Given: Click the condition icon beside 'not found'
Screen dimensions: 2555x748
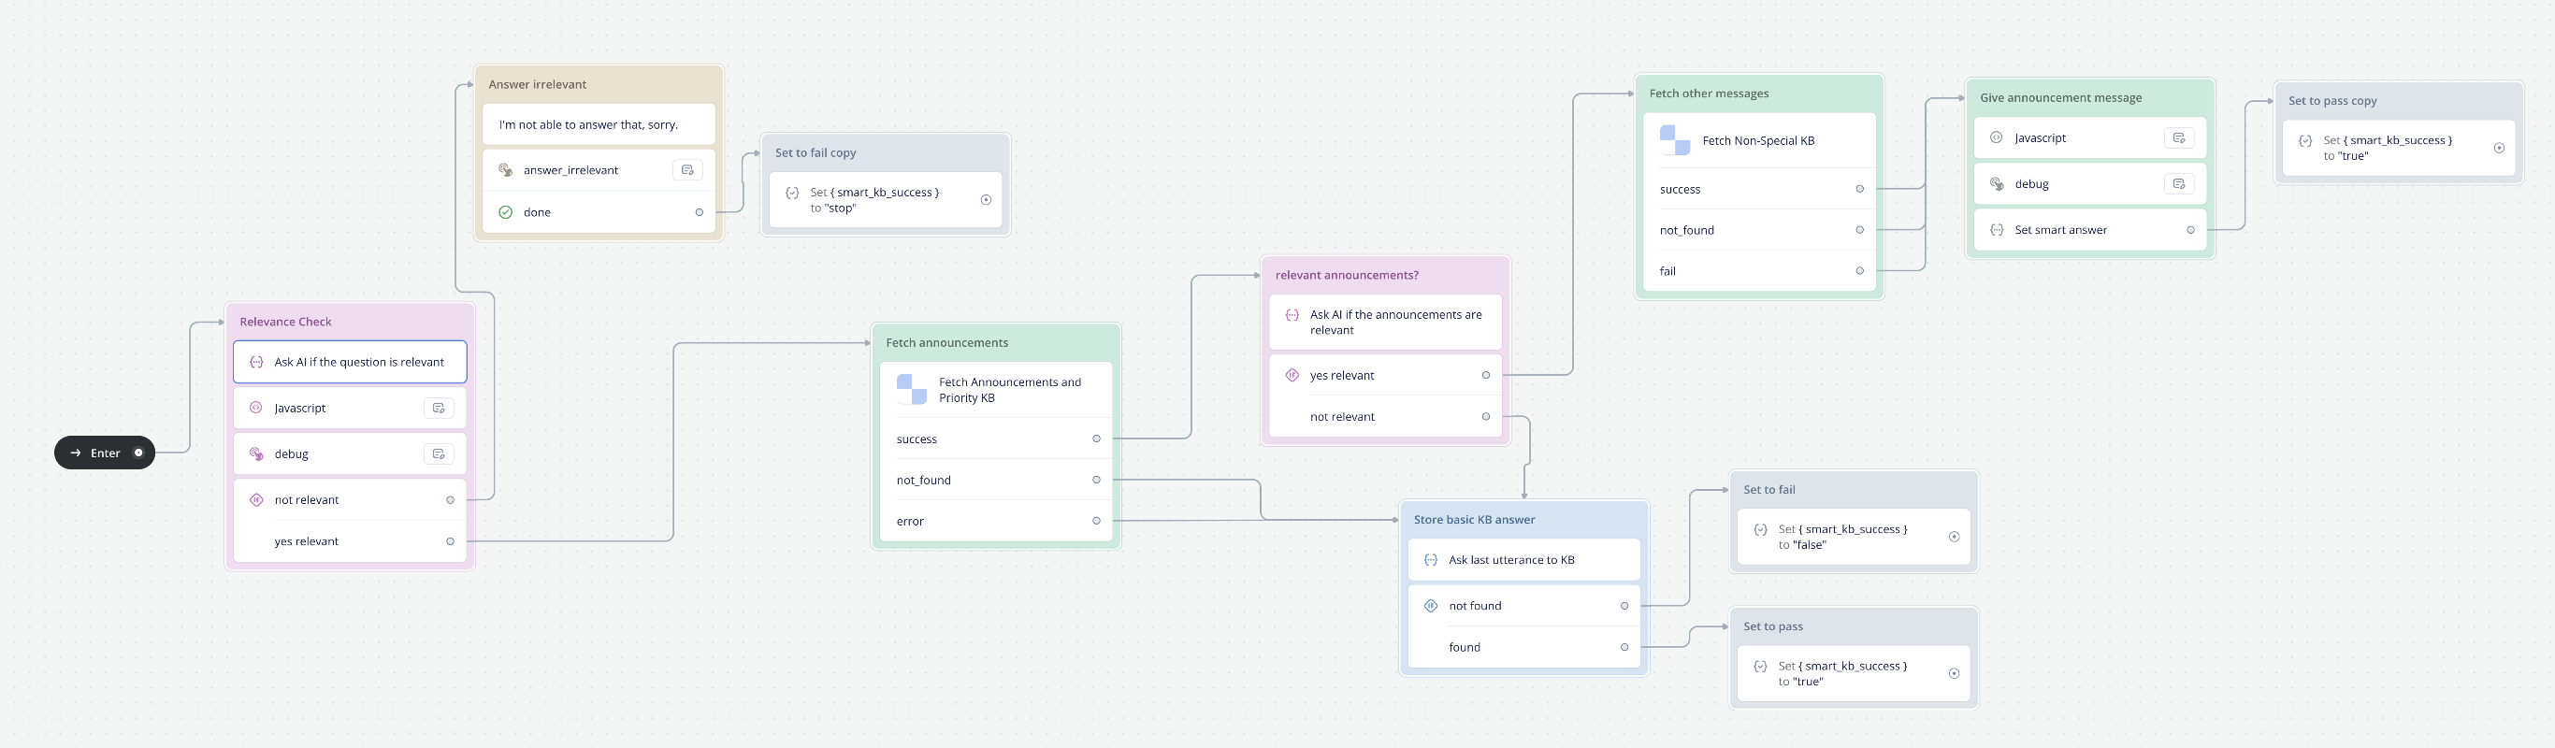Looking at the screenshot, I should click(1430, 605).
